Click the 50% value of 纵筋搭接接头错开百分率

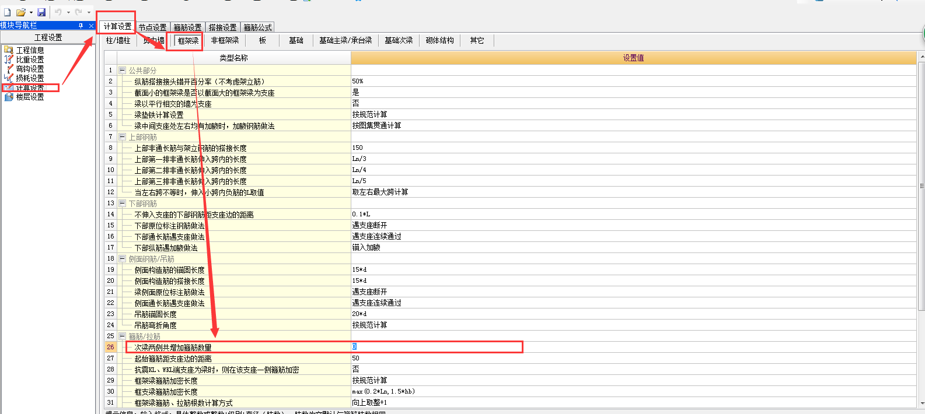pos(633,81)
